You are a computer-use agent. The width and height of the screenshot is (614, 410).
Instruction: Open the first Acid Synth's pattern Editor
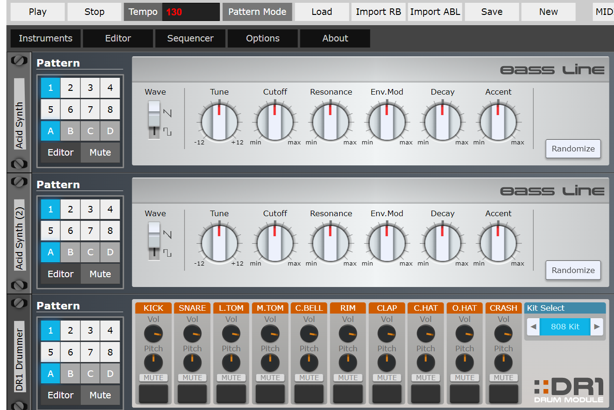click(61, 152)
